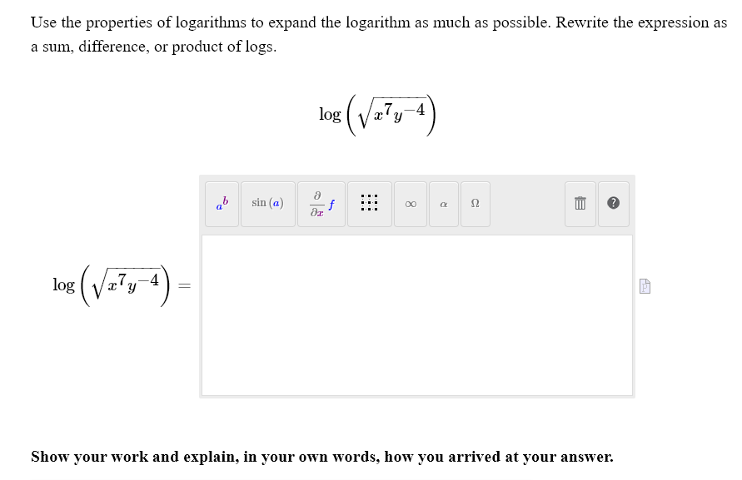Click the preview document P icon
The image size is (742, 480).
click(x=645, y=285)
